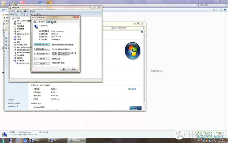The image size is (228, 143).
Task: Click the scan for hardware changes toolbar icon
Action: tap(31, 14)
